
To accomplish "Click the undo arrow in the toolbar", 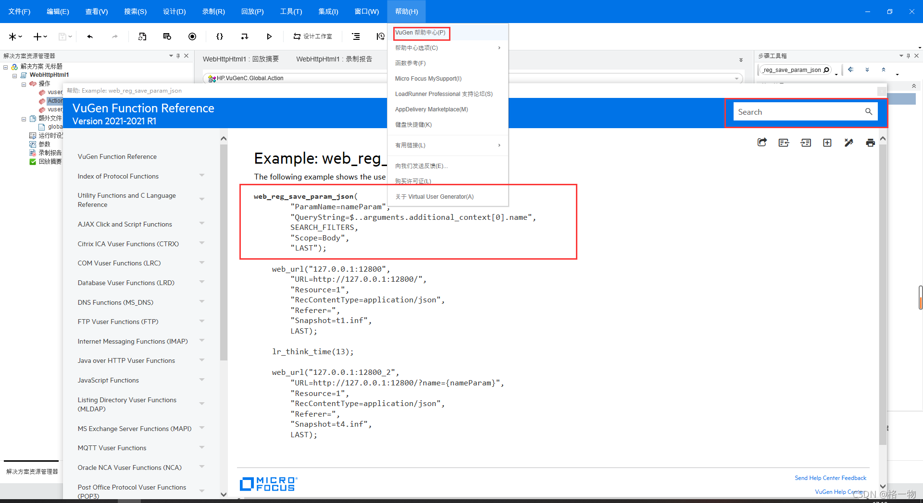I will pos(90,36).
